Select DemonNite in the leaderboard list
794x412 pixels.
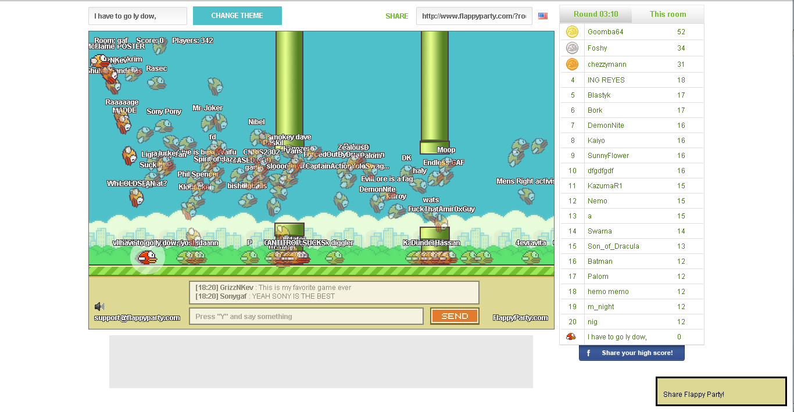click(632, 126)
